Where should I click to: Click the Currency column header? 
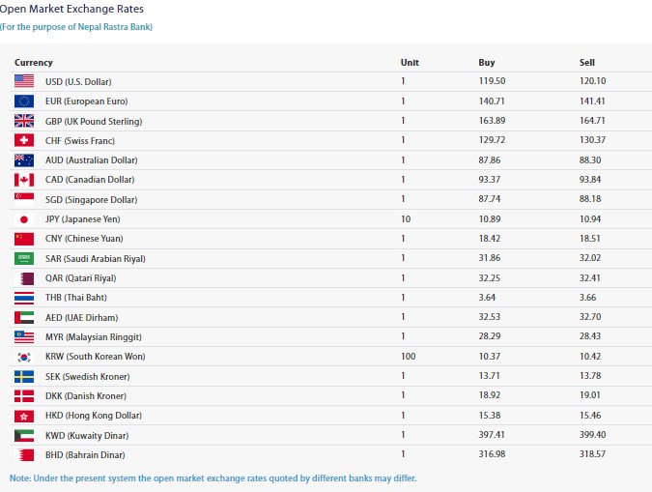(x=34, y=63)
